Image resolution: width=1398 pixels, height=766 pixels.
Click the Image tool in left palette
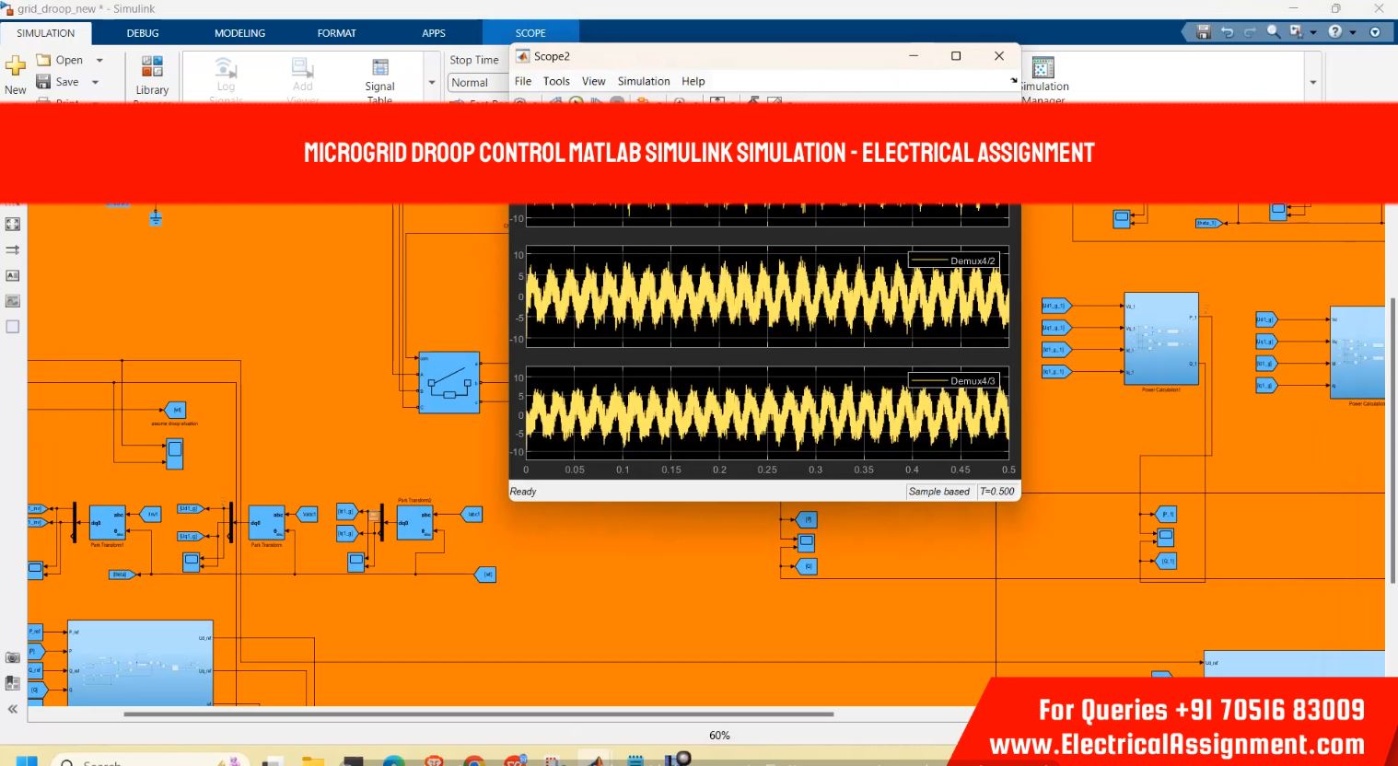tap(13, 301)
